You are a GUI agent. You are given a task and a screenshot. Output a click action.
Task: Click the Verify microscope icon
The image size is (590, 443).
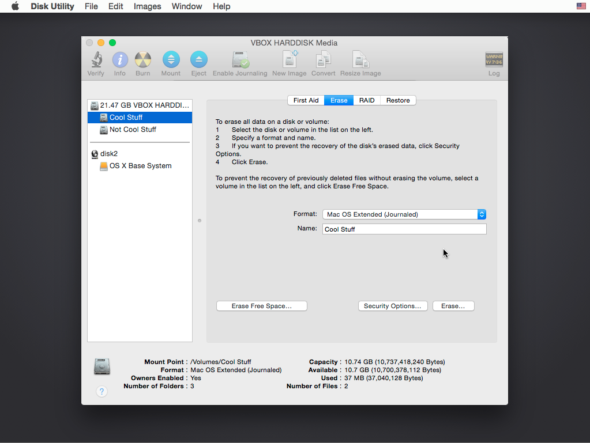pos(97,59)
